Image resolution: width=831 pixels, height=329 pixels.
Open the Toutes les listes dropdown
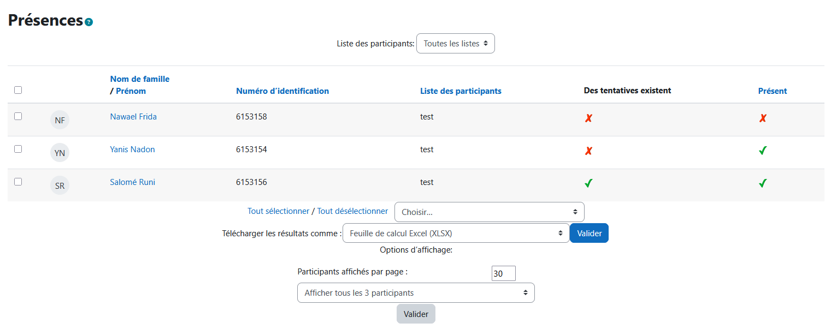tap(456, 44)
